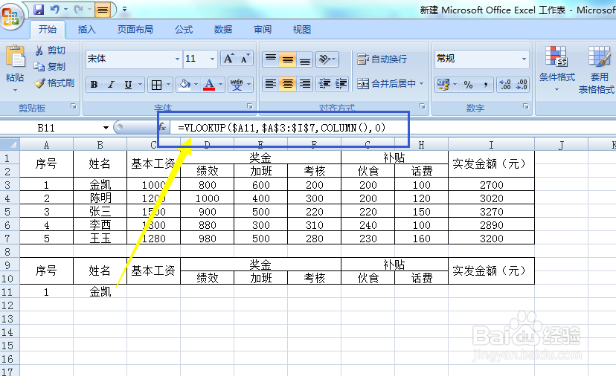Customize quick access toolbar dropdown
Image resolution: width=616 pixels, height=376 pixels.
tap(124, 10)
